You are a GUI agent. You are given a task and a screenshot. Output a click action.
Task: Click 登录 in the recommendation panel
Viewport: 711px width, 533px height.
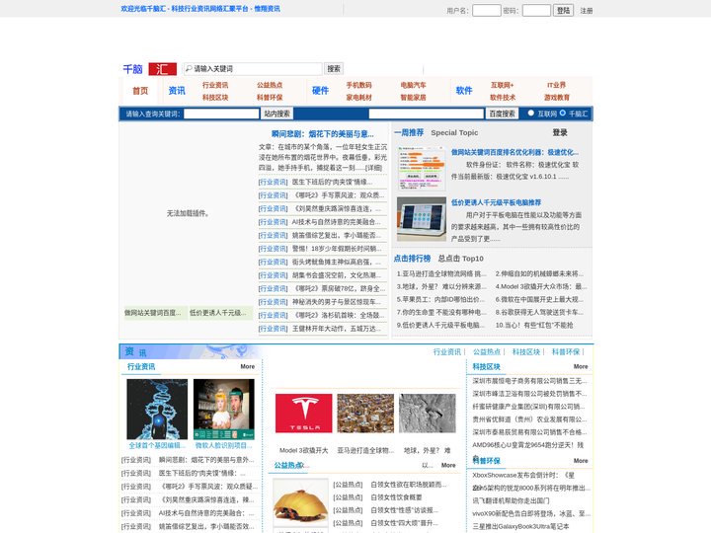(560, 132)
